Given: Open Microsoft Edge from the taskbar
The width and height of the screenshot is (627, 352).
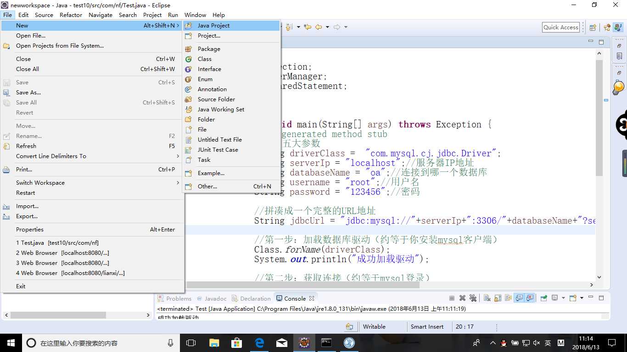Looking at the screenshot, I should [259, 343].
